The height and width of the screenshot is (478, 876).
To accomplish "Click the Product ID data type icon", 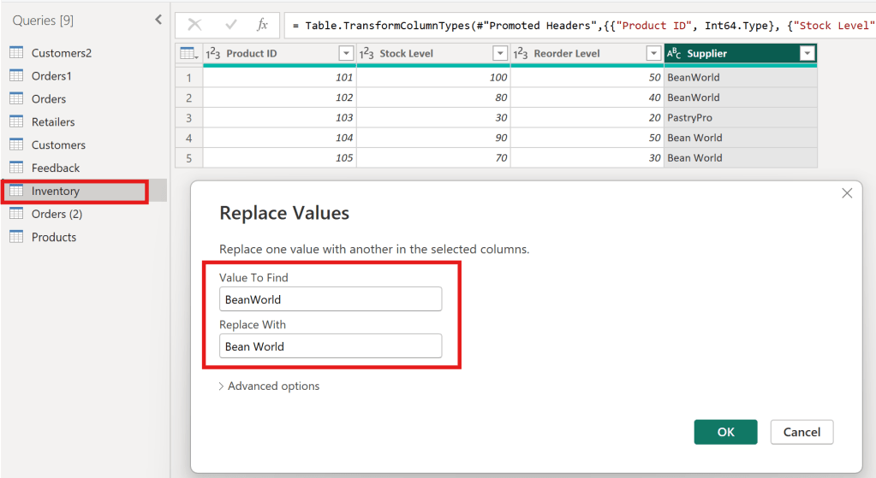I will [x=214, y=54].
